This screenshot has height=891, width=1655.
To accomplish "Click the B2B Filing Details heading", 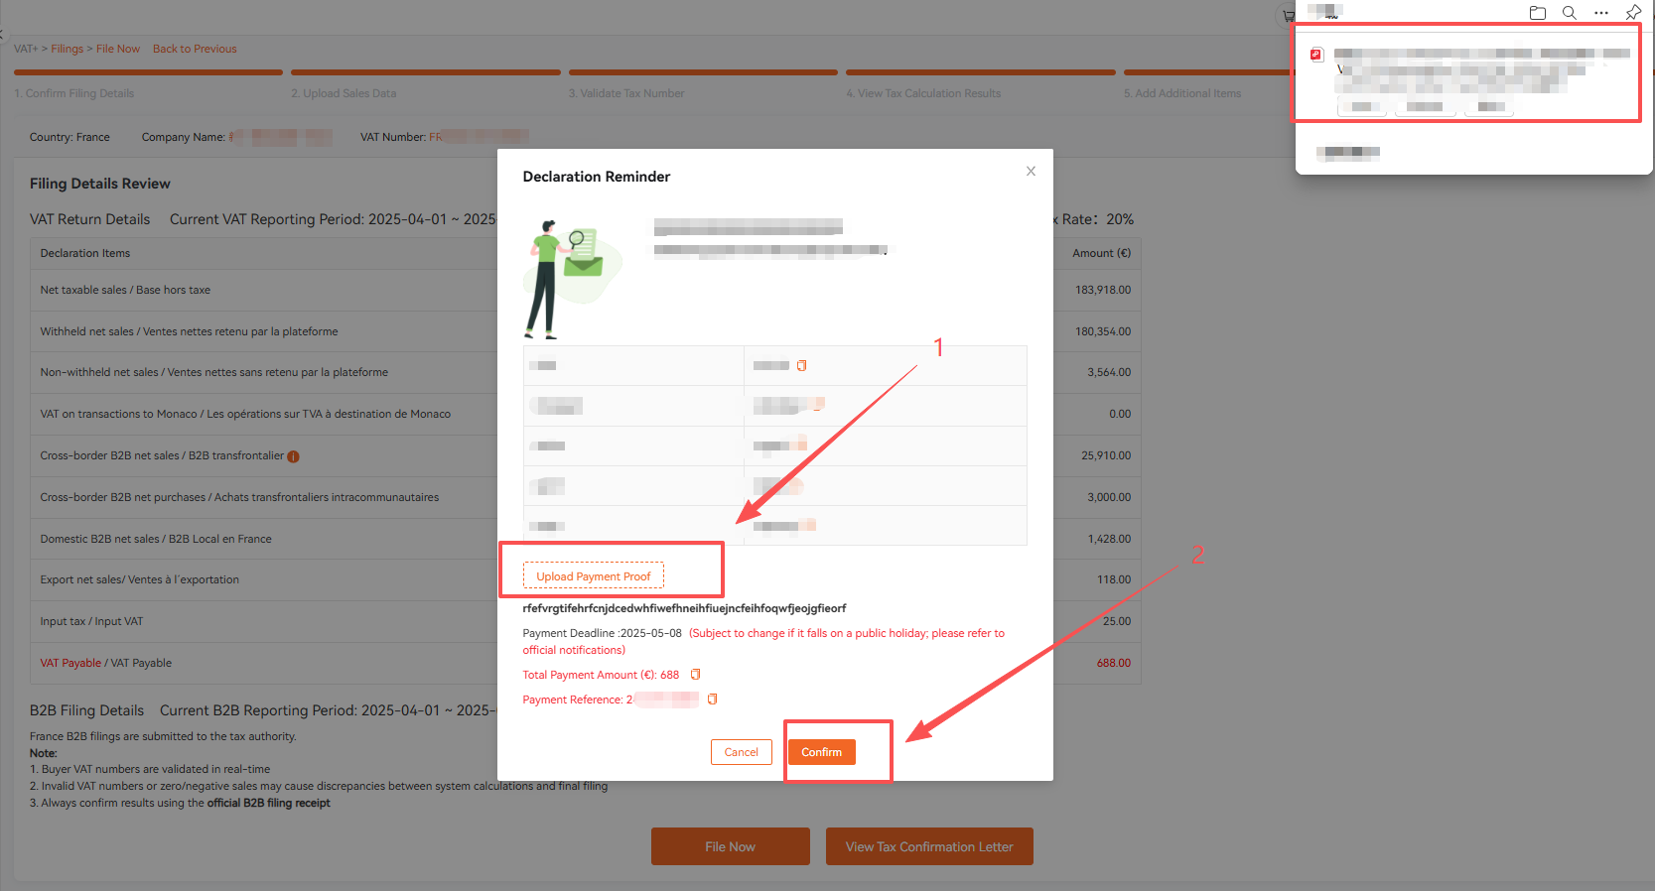I will tap(86, 710).
